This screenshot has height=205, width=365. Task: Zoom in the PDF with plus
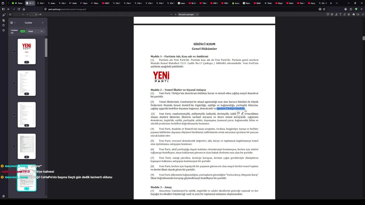[x=175, y=14]
